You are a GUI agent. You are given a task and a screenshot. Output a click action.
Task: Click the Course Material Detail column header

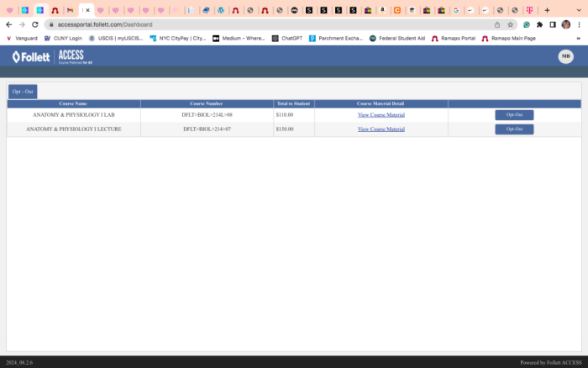381,103
